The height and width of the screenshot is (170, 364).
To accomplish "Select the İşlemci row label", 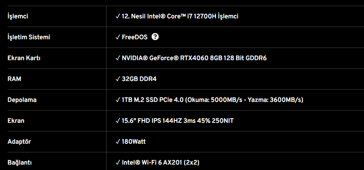I will 18,16.
